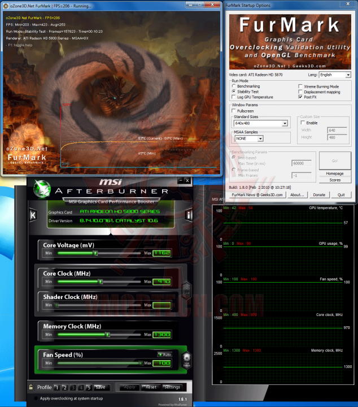Click the driver version text Catalyst 10.6
Screen dimensions: 358x407
click(119, 220)
